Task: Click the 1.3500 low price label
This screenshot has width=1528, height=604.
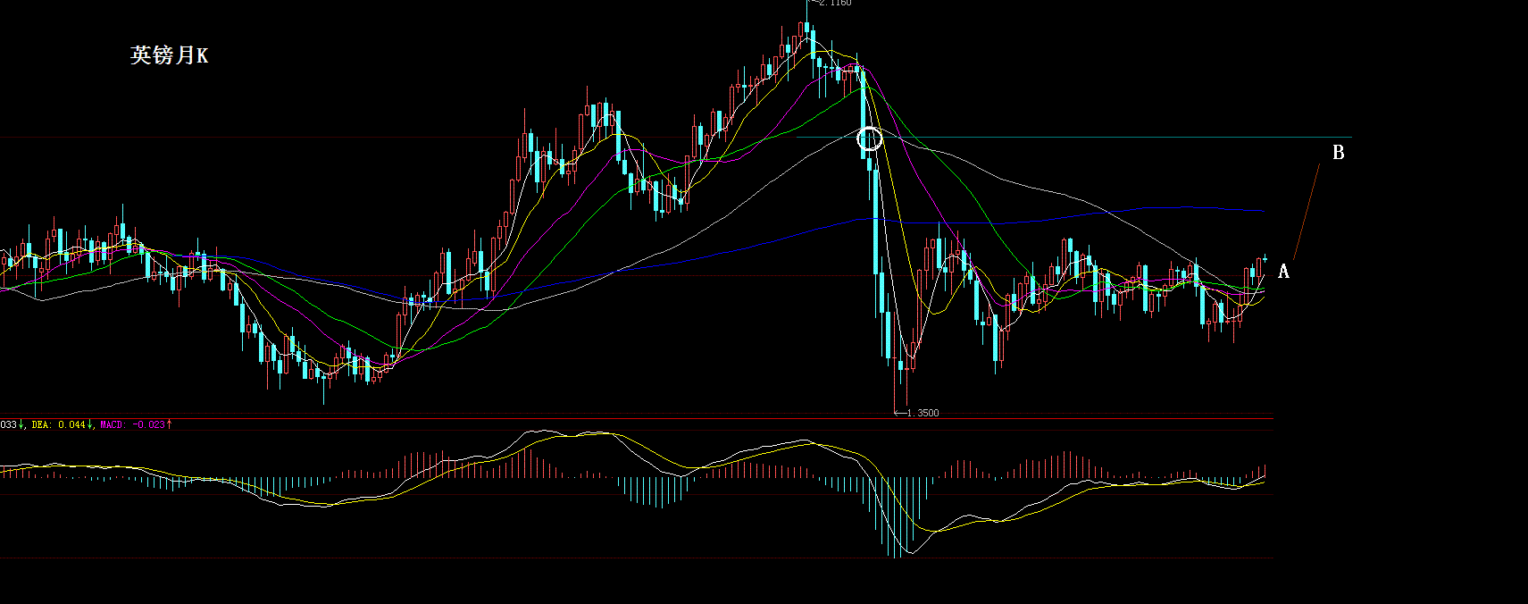Action: click(x=923, y=413)
